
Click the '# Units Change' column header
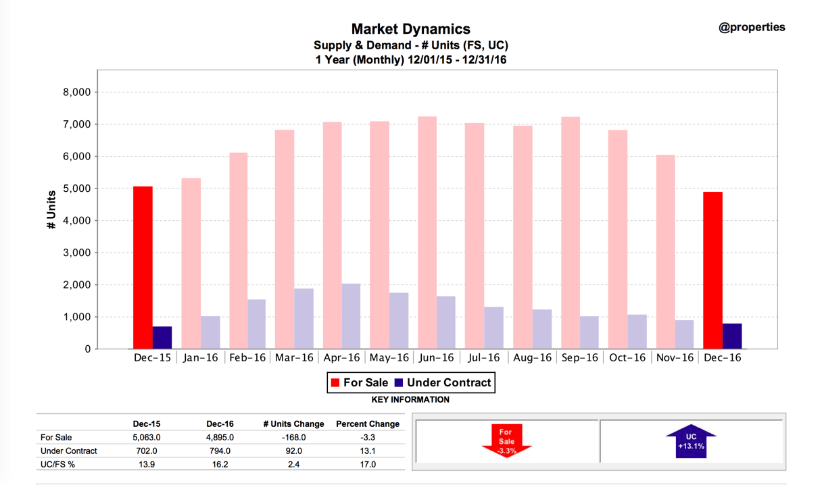tap(293, 424)
